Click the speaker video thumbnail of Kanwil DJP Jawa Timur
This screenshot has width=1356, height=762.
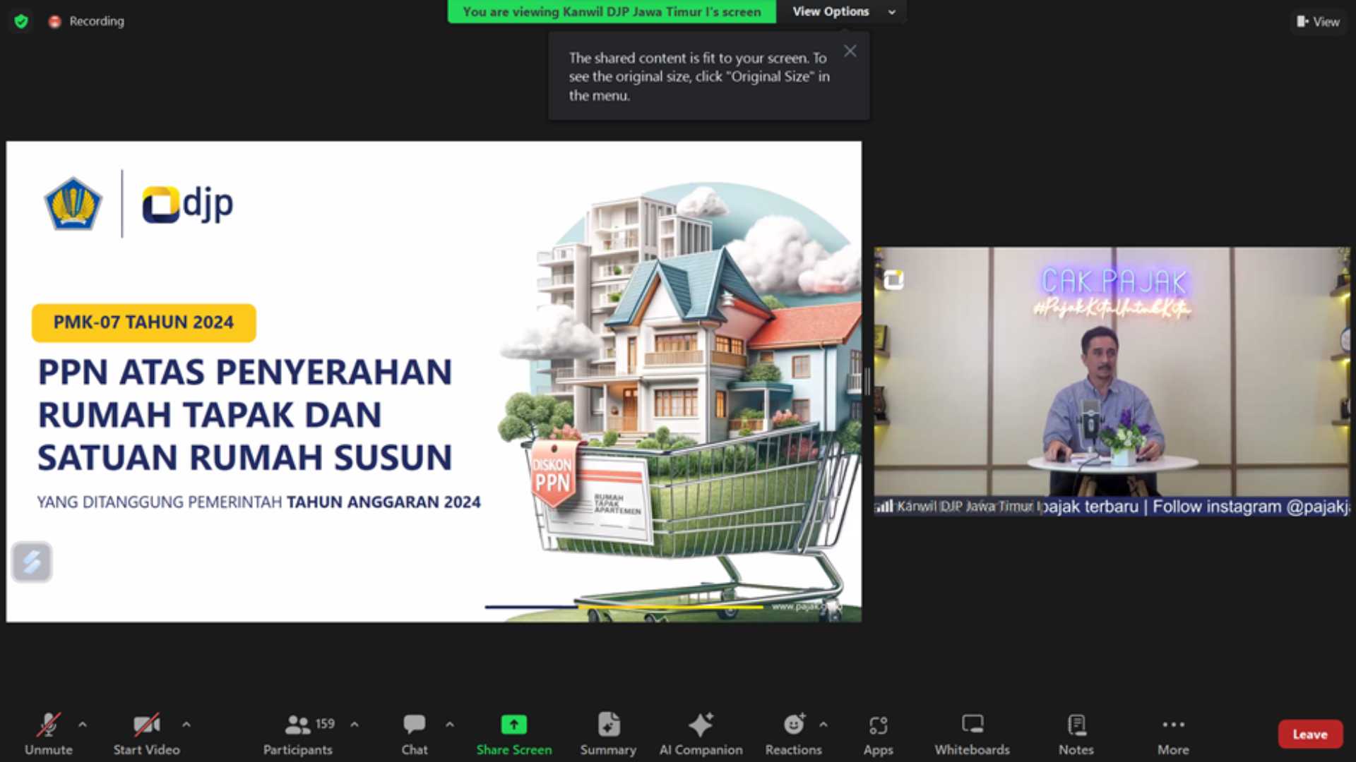click(1112, 381)
